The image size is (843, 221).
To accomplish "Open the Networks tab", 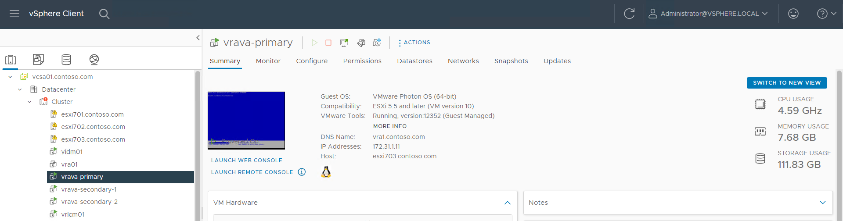I will coord(463,61).
